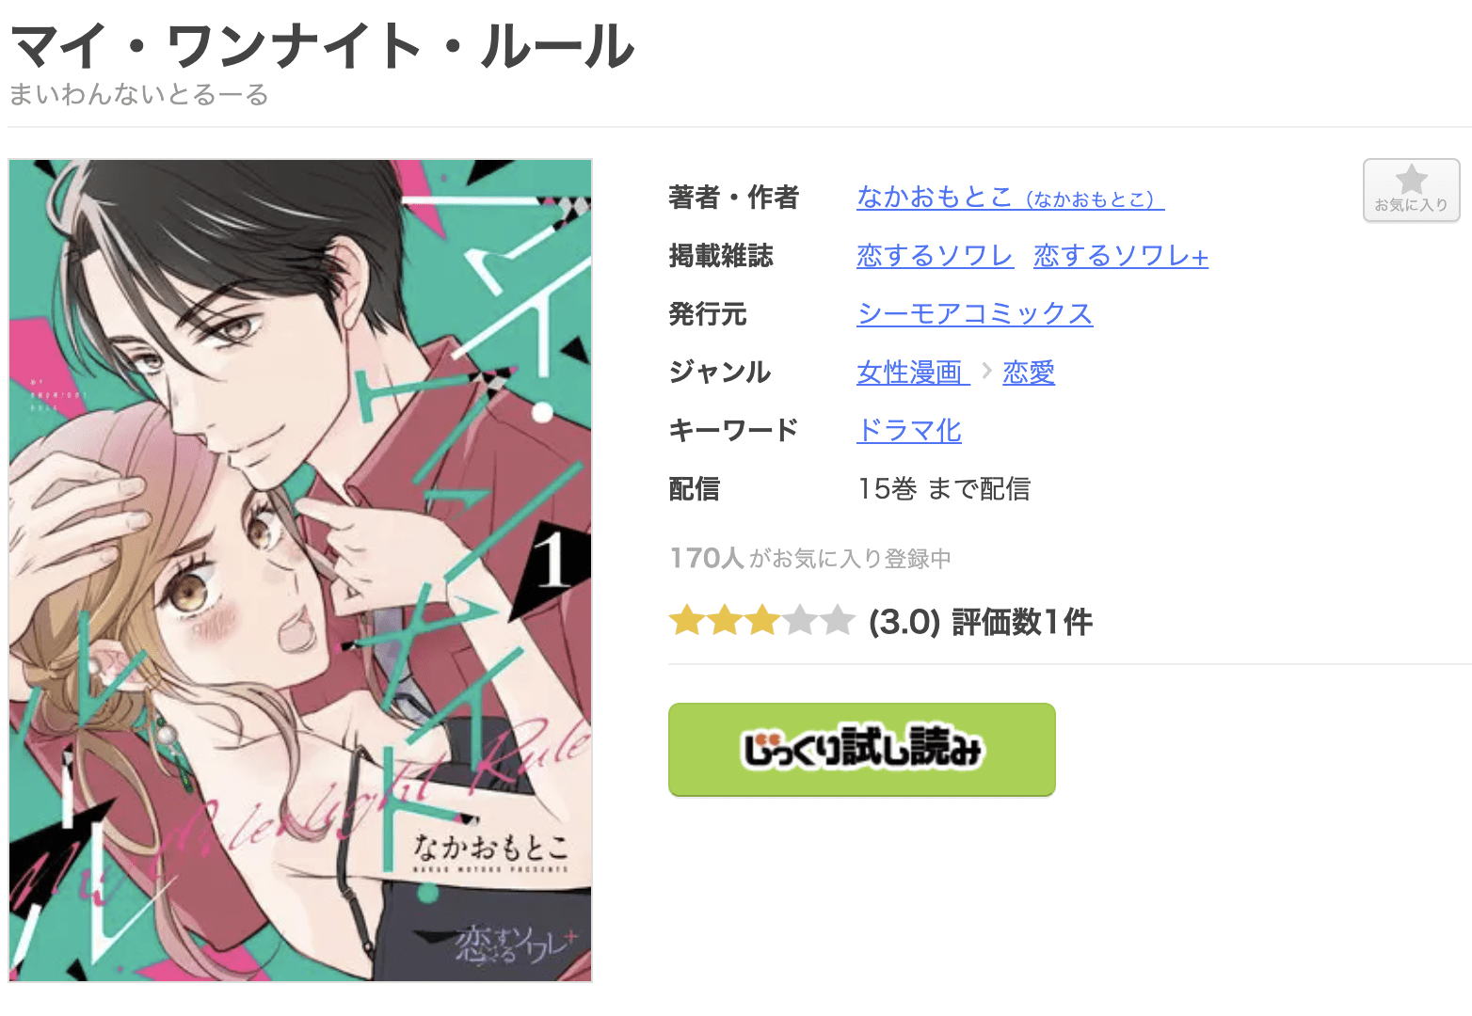
Task: Open publisher link シーモアコミックス
Action: click(x=974, y=314)
